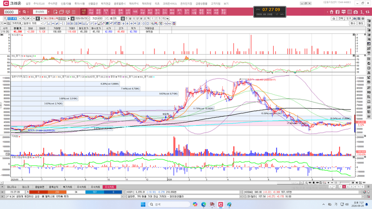Click the search magnifier next to screen number 0600

click(24, 12)
